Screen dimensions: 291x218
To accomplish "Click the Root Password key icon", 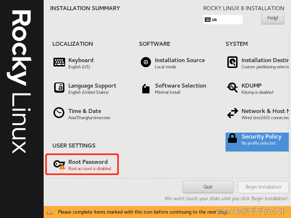I will point(59,165).
